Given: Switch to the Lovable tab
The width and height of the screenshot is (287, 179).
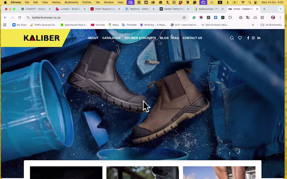Looking at the screenshot, I should [x=70, y=9].
